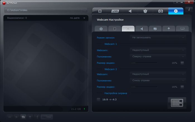Open the general settings gear sub-tab

tap(101, 29)
